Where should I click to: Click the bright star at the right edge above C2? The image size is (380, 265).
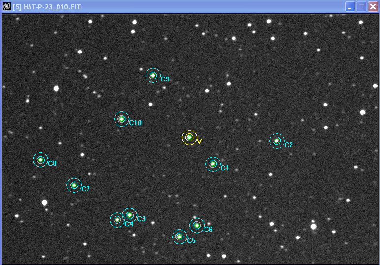click(x=363, y=112)
